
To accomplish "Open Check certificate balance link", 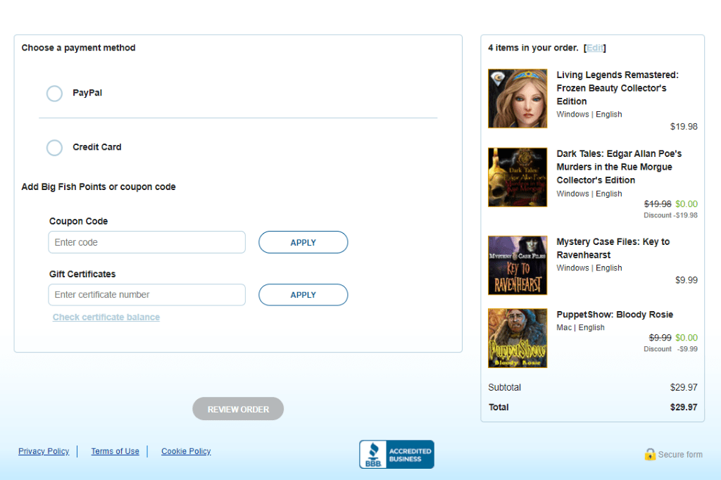I will click(106, 317).
